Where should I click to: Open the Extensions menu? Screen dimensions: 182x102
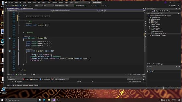[x=55, y=3]
